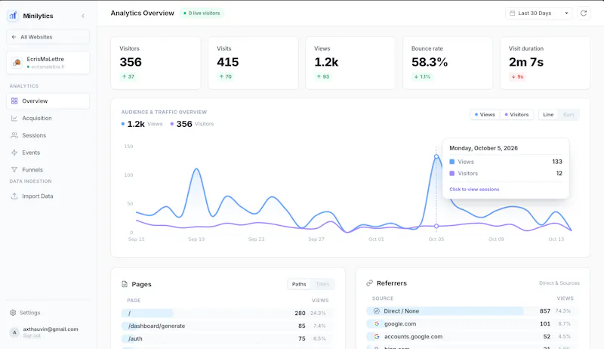
Task: Click the calendar icon in date selector
Action: coord(513,13)
